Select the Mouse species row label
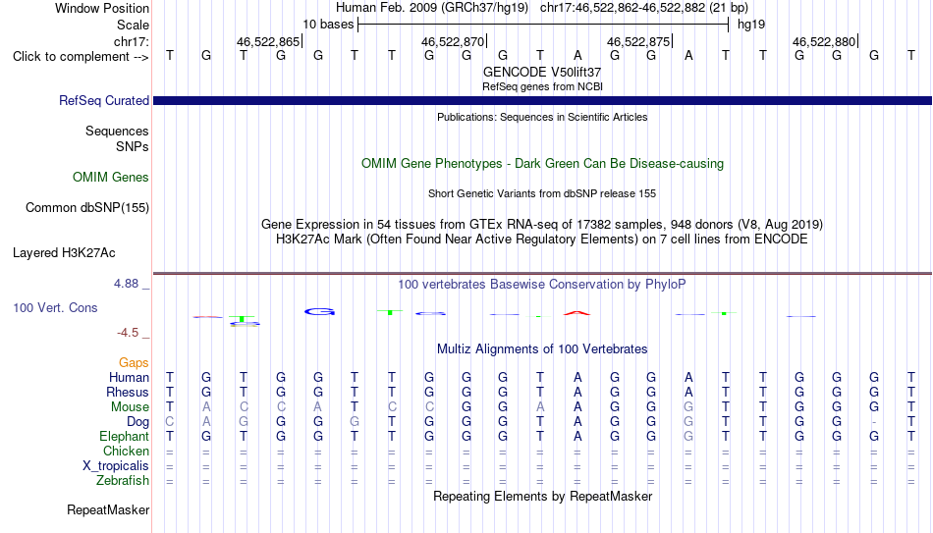The width and height of the screenshot is (933, 533). pos(130,407)
